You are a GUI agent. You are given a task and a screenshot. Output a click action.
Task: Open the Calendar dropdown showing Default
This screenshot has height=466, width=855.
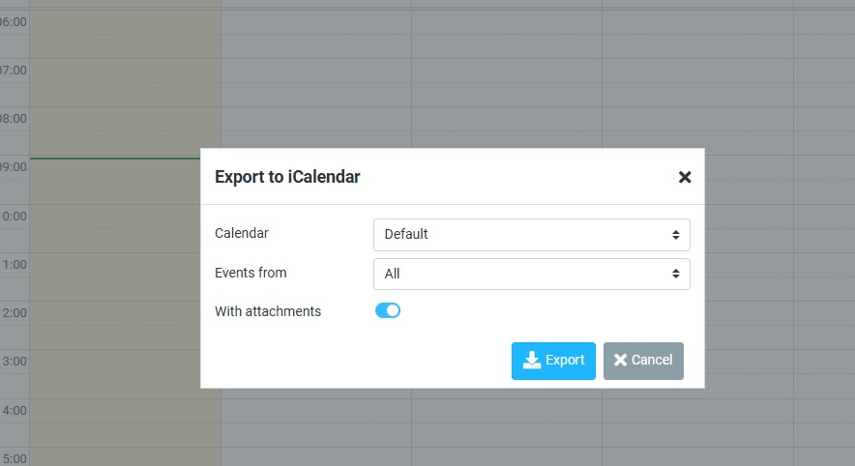pyautogui.click(x=532, y=235)
